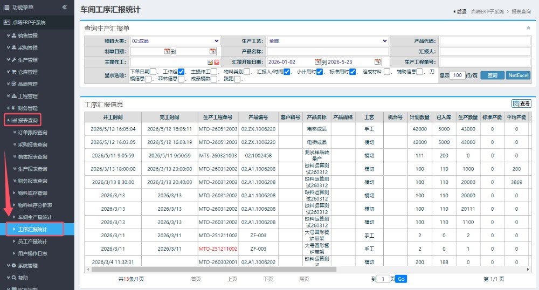Open 物料库存查询 item

pos(32,193)
